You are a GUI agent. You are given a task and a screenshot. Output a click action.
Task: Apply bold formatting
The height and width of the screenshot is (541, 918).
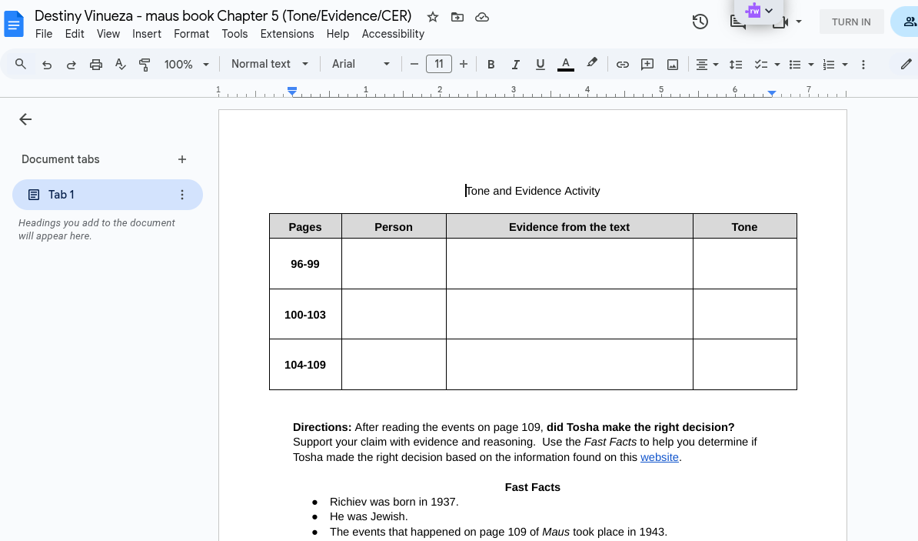tap(491, 64)
